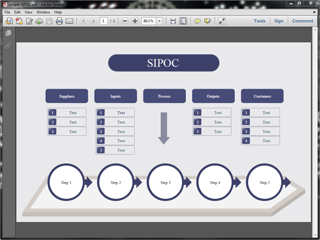Open the Attachments paperclip panel
Viewport: 320px width, 240px height.
pos(8,46)
